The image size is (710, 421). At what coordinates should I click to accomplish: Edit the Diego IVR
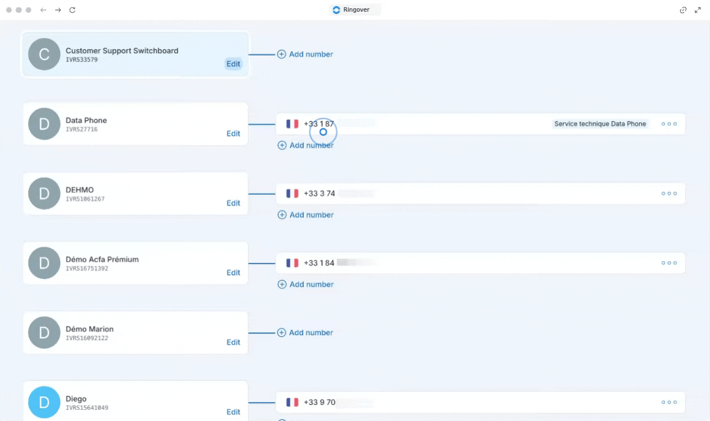pyautogui.click(x=234, y=412)
